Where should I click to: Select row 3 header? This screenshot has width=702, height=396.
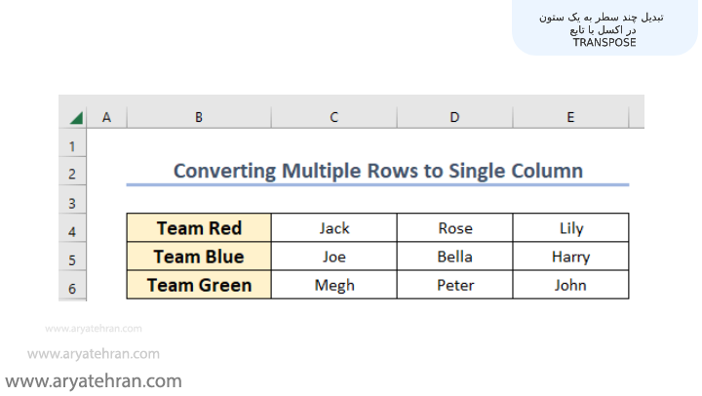[72, 203]
